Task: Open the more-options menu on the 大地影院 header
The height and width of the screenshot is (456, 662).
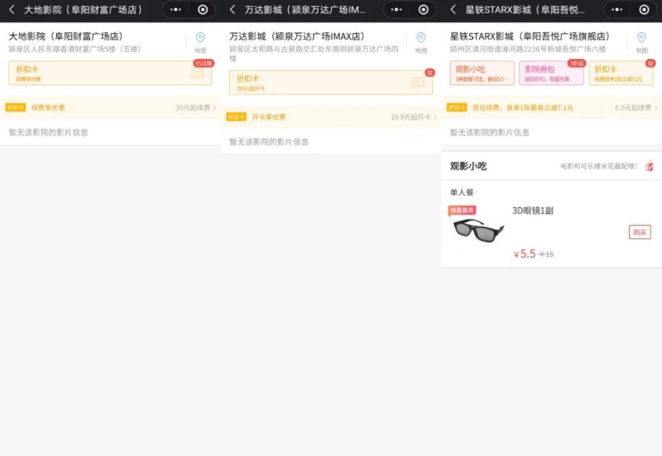Action: pos(175,10)
